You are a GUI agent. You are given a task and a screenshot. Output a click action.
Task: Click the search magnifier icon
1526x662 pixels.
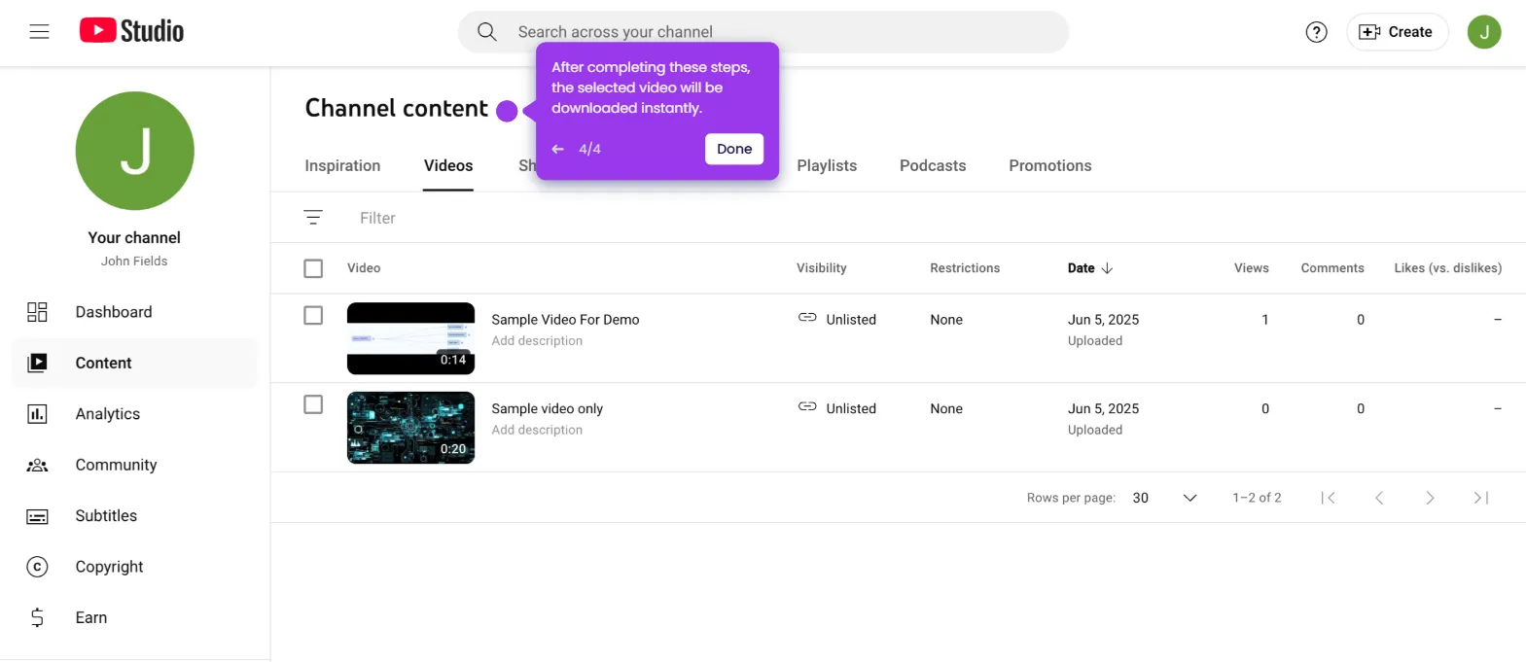(487, 32)
